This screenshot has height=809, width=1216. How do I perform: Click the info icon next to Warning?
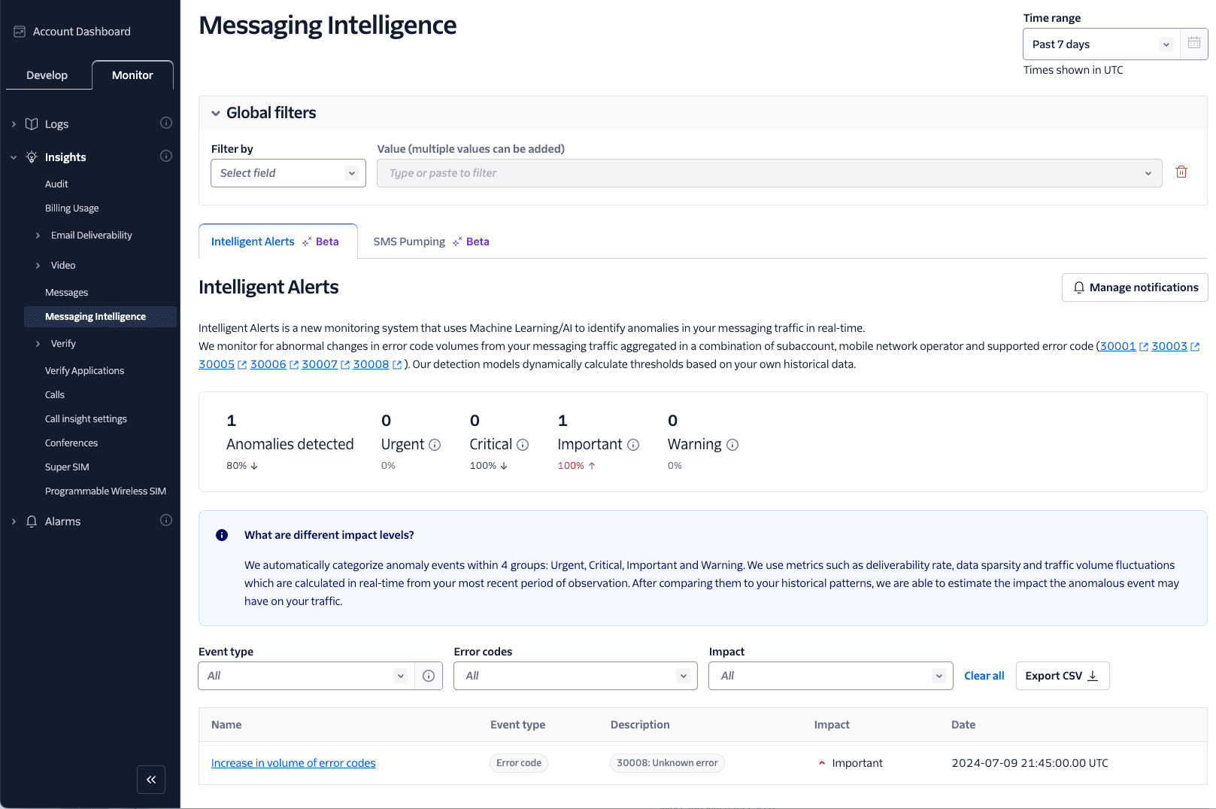(x=732, y=445)
